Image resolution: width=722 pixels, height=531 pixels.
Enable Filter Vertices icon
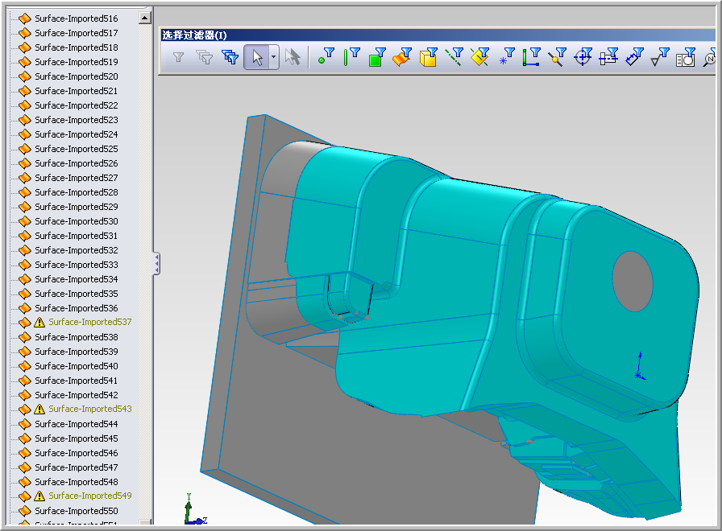(326, 57)
